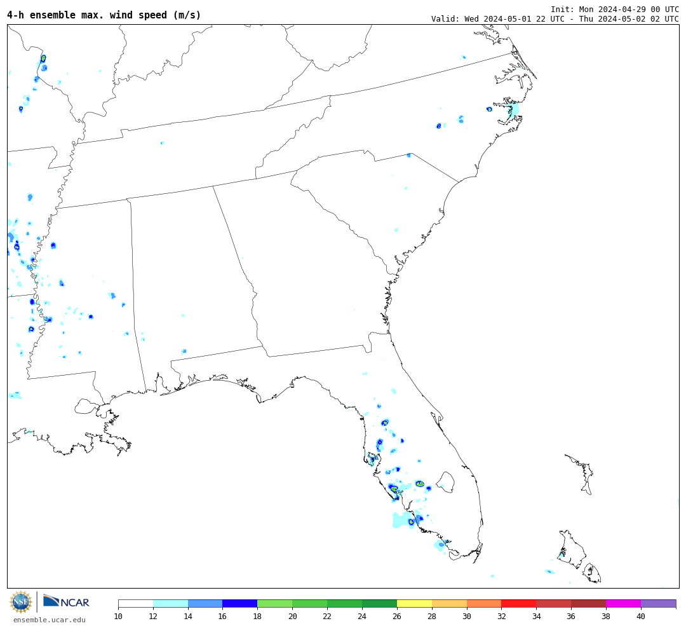This screenshot has height=628, width=686.
Task: Click the yellow 26-28 color swatch
Action: pyautogui.click(x=414, y=603)
